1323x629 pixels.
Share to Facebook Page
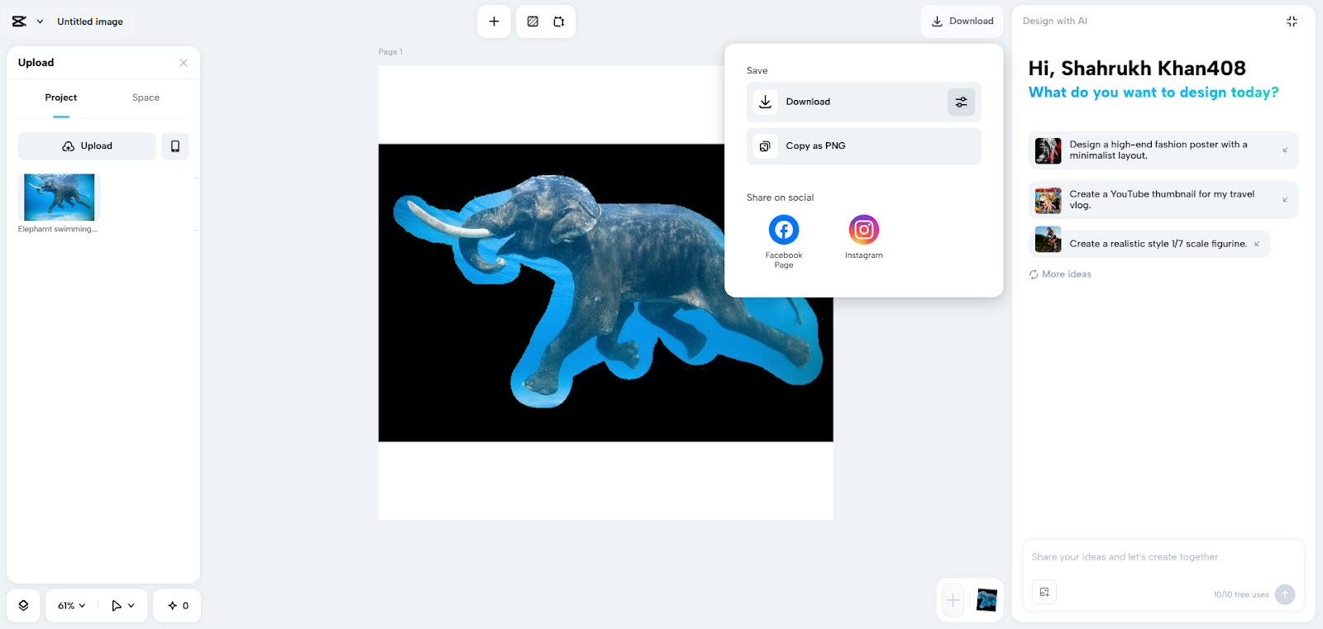pyautogui.click(x=783, y=230)
